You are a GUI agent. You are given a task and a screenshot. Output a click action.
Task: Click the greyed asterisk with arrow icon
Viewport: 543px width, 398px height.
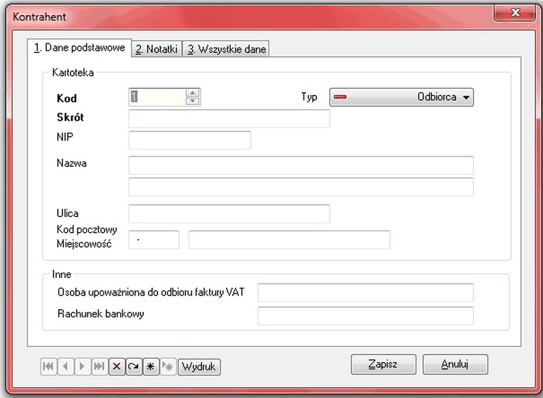click(168, 367)
